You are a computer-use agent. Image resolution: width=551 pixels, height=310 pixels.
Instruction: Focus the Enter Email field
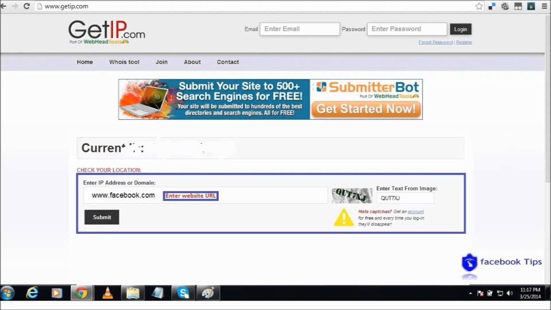pos(300,29)
